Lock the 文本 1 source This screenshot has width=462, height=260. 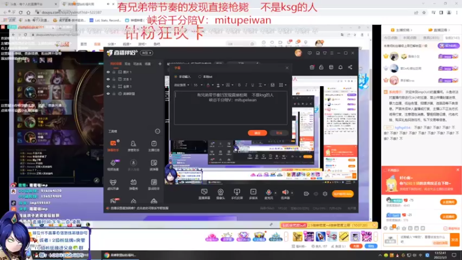coord(114,79)
